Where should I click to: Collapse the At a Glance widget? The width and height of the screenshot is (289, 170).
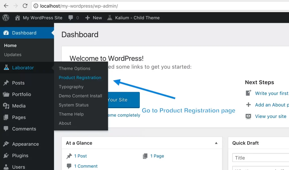(x=216, y=143)
